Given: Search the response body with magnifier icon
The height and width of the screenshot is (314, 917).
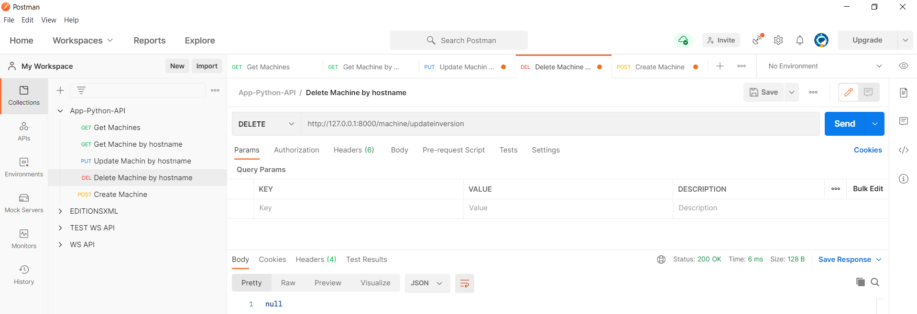Looking at the screenshot, I should pyautogui.click(x=875, y=282).
